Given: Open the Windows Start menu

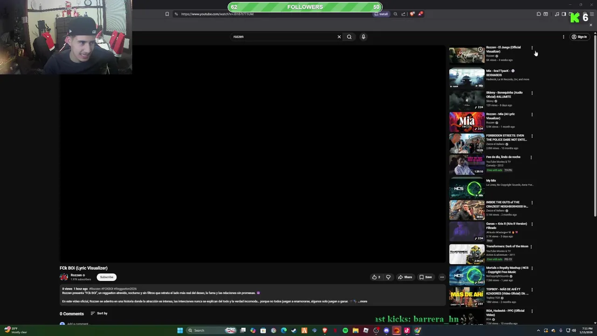Looking at the screenshot, I should pos(180,330).
